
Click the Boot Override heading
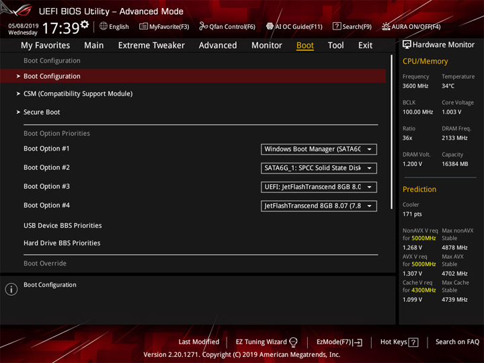45,264
